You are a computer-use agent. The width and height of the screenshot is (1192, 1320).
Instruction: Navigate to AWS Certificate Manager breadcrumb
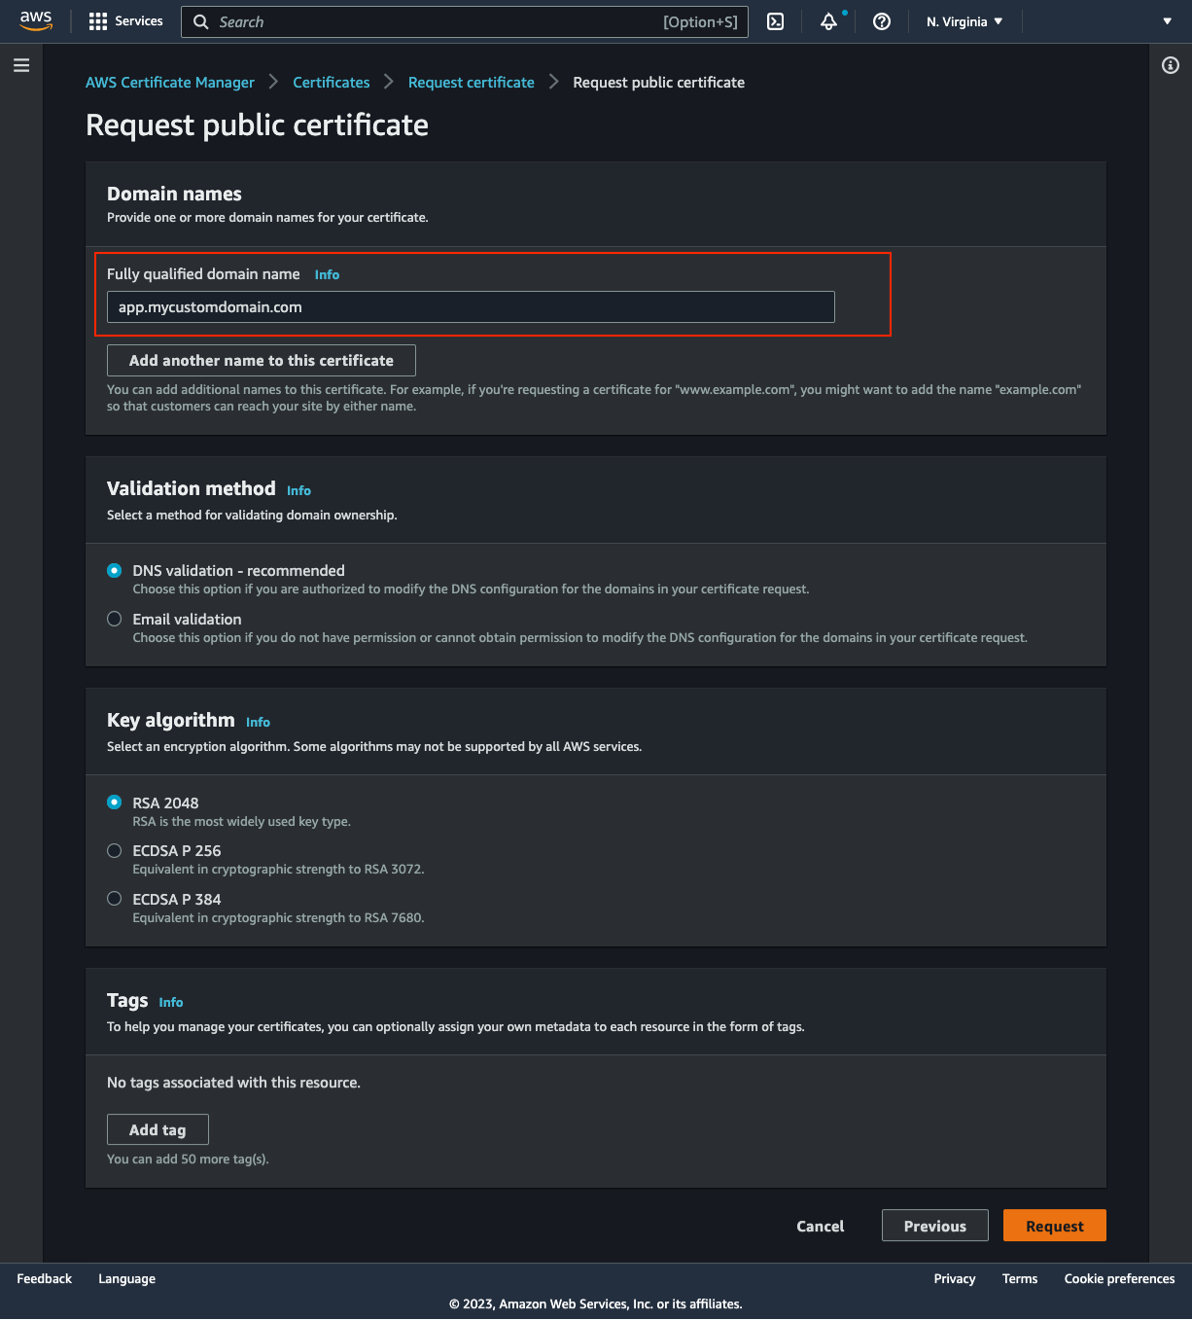coord(170,83)
